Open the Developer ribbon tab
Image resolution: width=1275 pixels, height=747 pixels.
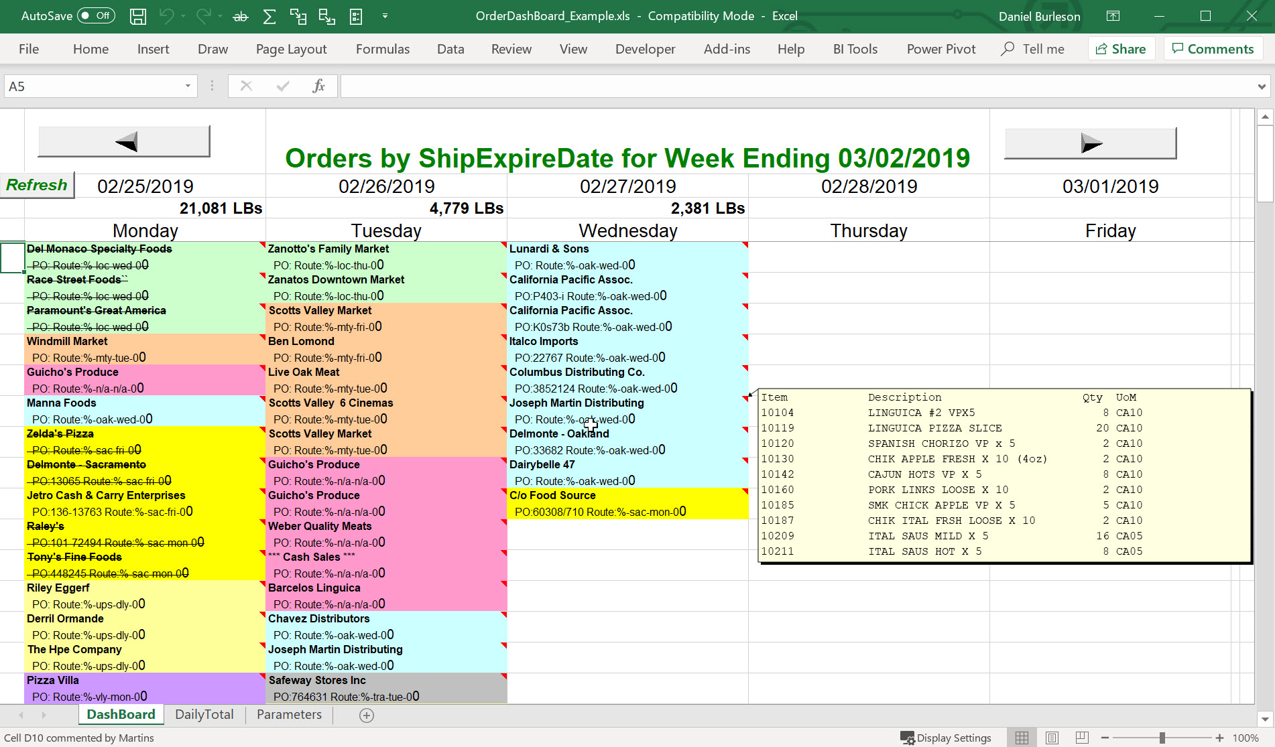[x=645, y=49]
